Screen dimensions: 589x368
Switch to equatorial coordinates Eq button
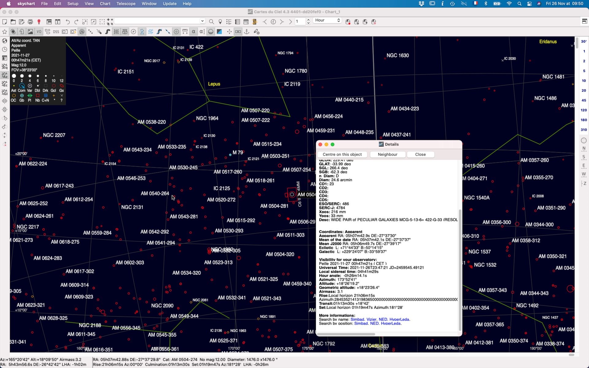[x=5, y=67]
